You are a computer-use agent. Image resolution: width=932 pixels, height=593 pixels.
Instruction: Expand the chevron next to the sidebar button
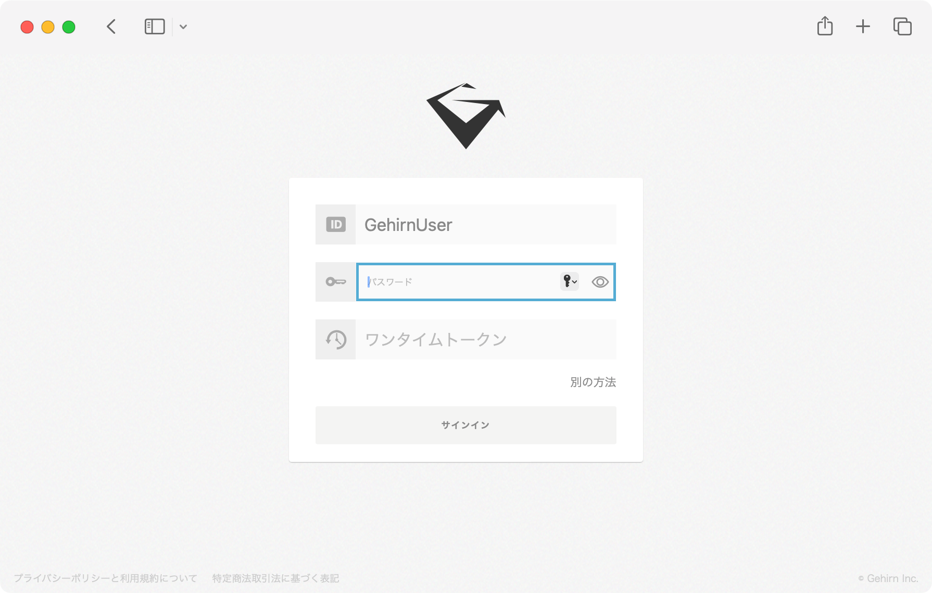[182, 27]
